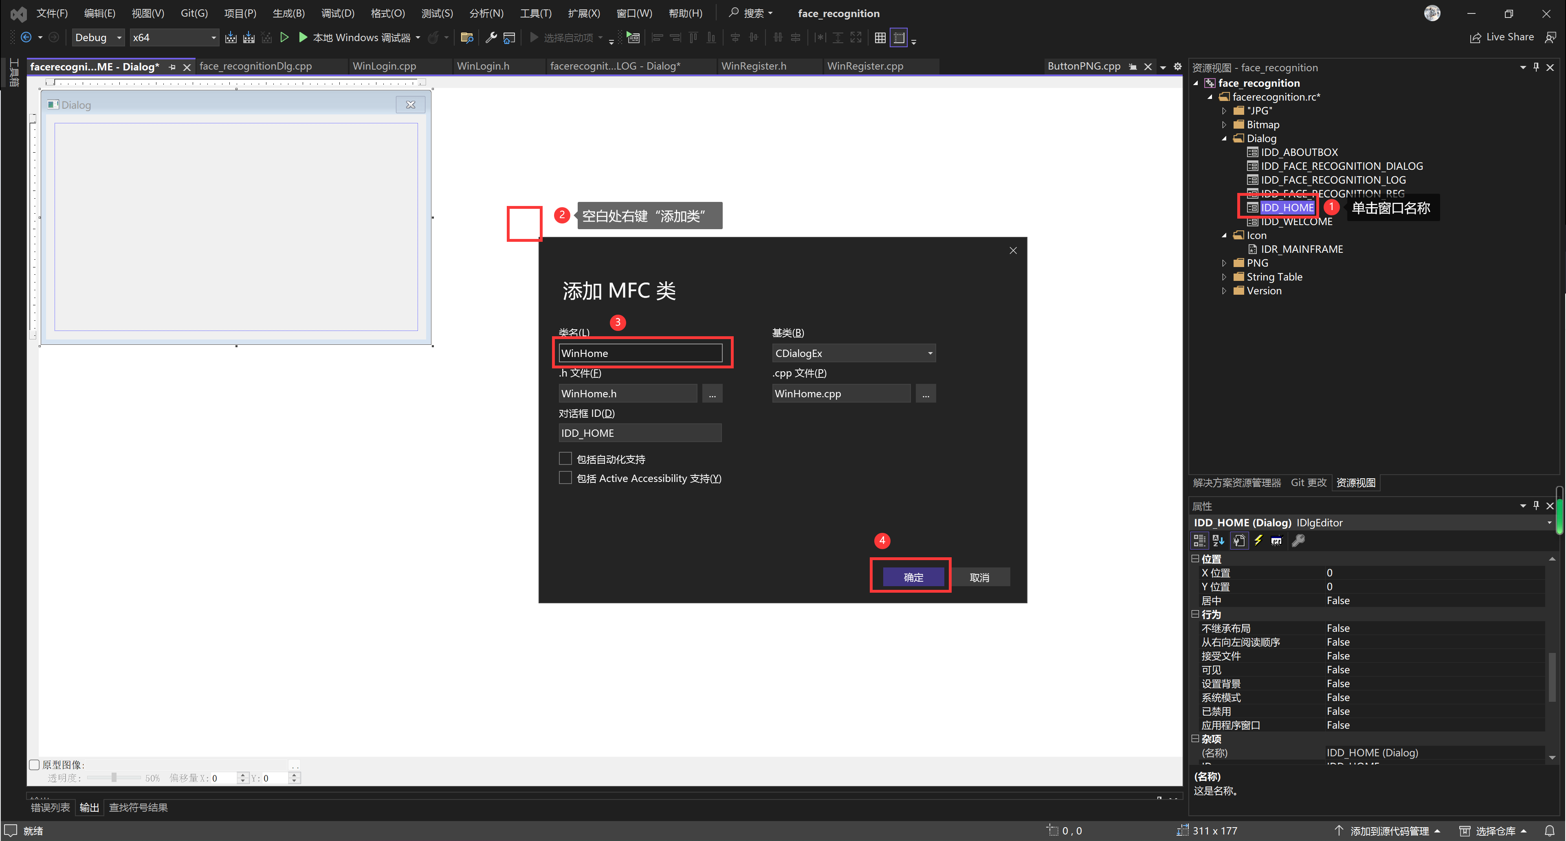
Task: Enable the 包括自动化支持 checkbox
Action: (x=565, y=459)
